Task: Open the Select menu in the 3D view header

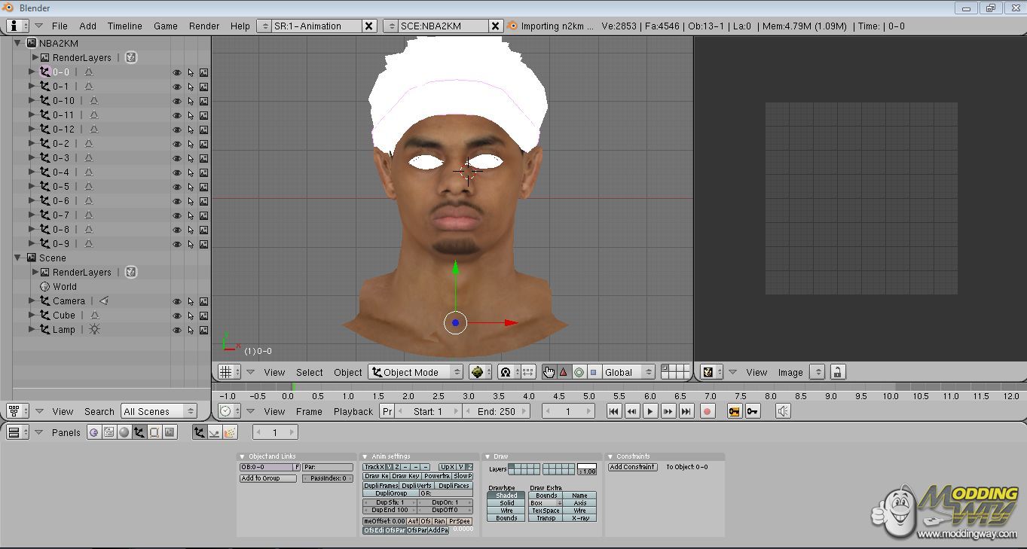Action: coord(309,372)
